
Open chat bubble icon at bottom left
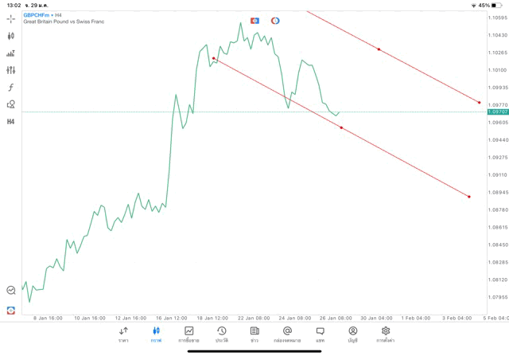pos(10,291)
